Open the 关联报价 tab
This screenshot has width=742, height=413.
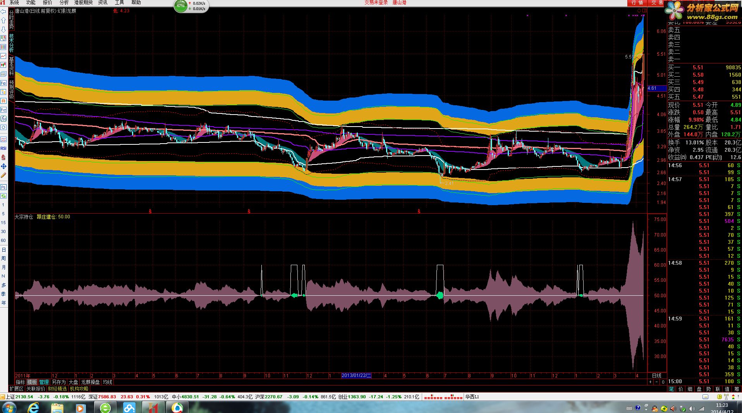coord(36,389)
